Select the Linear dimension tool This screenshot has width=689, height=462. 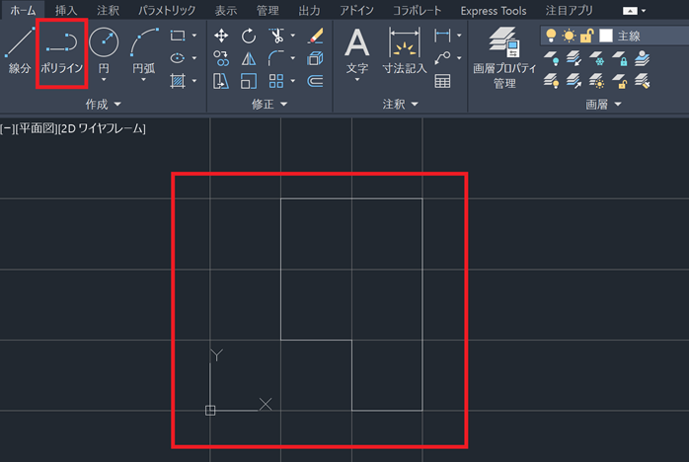point(442,36)
